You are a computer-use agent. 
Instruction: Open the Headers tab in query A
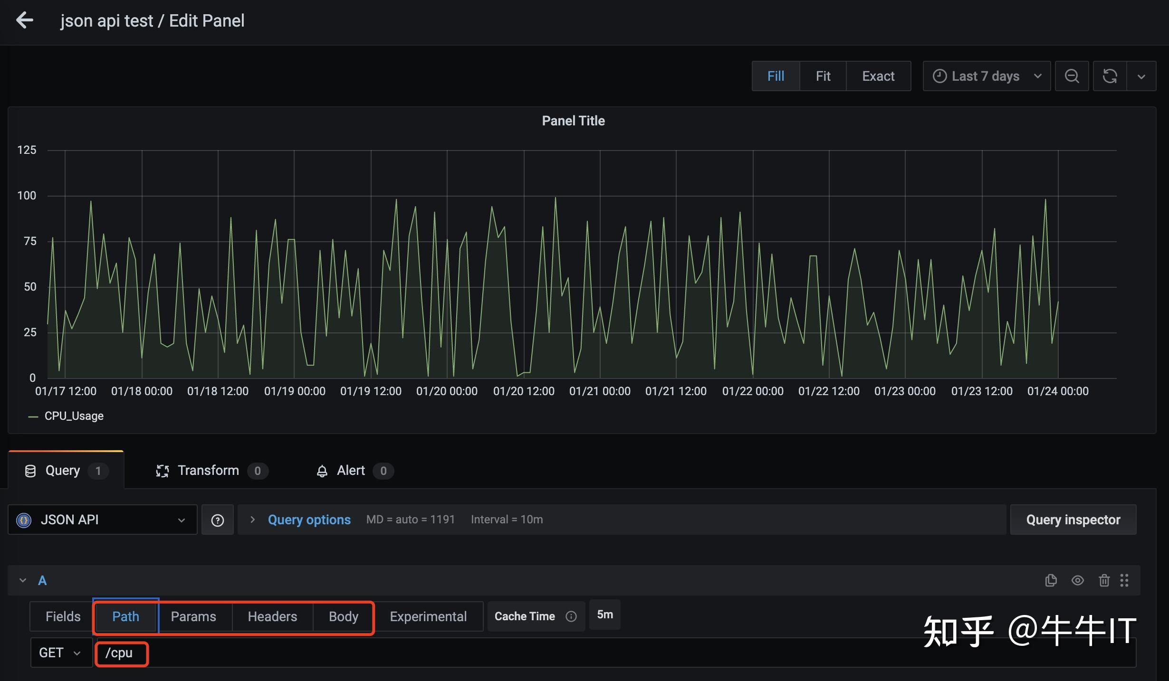272,616
